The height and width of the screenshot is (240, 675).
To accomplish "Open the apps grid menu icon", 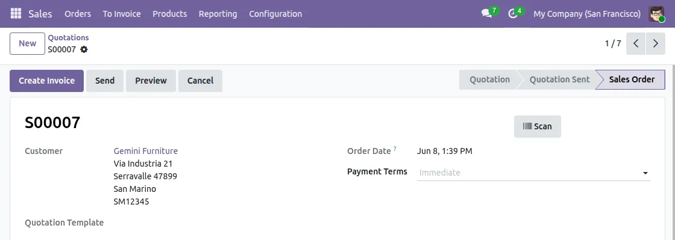I will (16, 14).
